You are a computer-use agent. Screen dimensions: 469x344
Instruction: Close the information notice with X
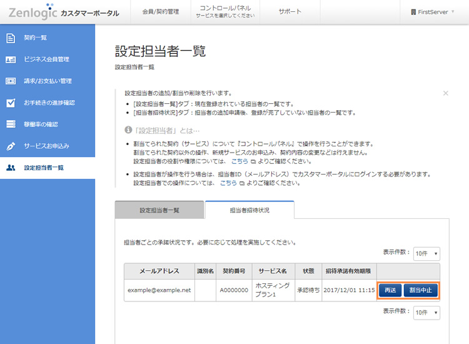point(446,93)
